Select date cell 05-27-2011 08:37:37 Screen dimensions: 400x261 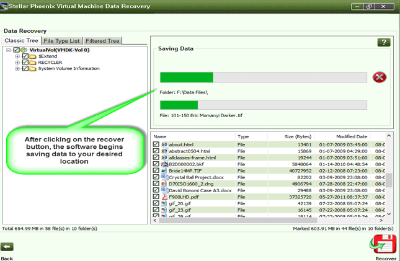pyautogui.click(x=343, y=197)
